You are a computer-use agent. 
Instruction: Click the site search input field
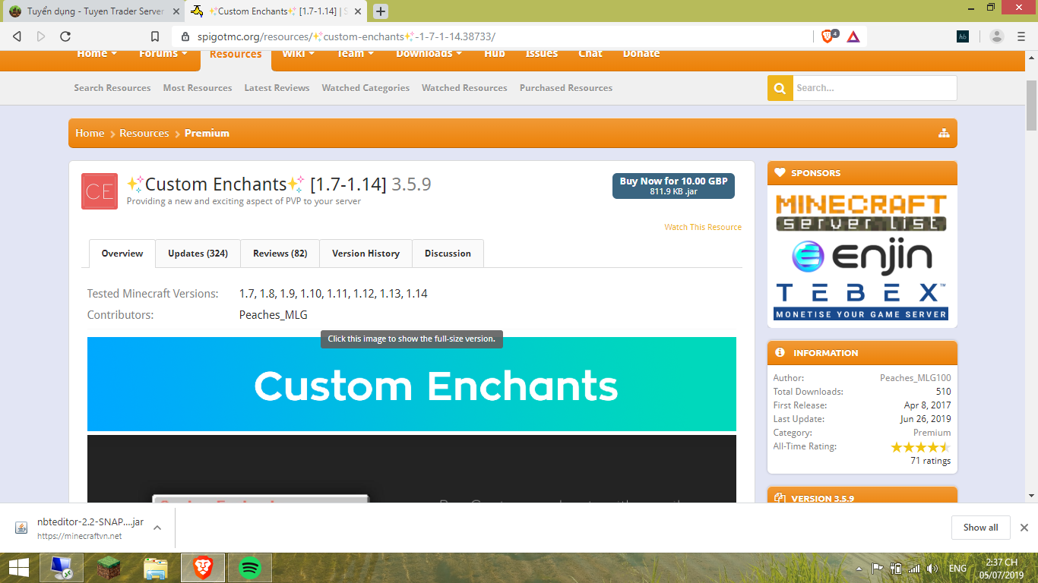[x=875, y=88]
